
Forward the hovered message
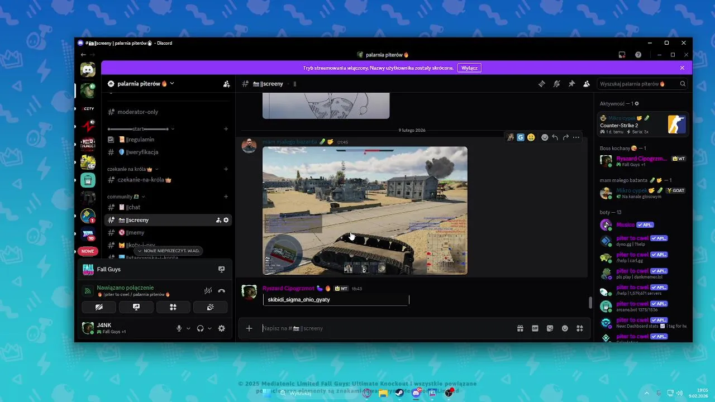565,137
